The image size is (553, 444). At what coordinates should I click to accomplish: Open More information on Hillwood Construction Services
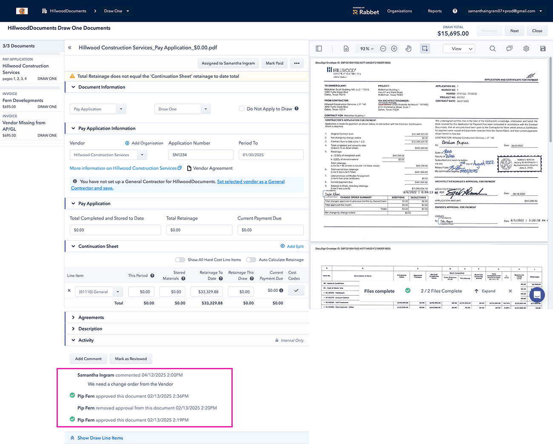coord(125,168)
